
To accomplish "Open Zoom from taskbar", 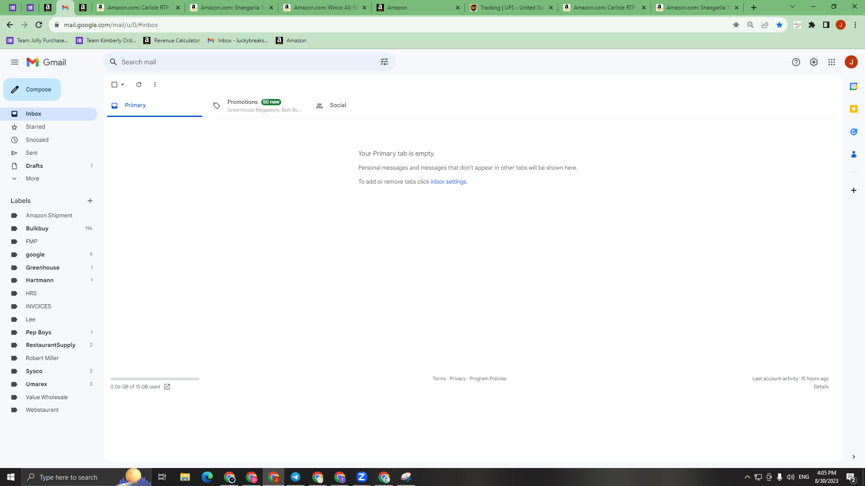I will [362, 477].
